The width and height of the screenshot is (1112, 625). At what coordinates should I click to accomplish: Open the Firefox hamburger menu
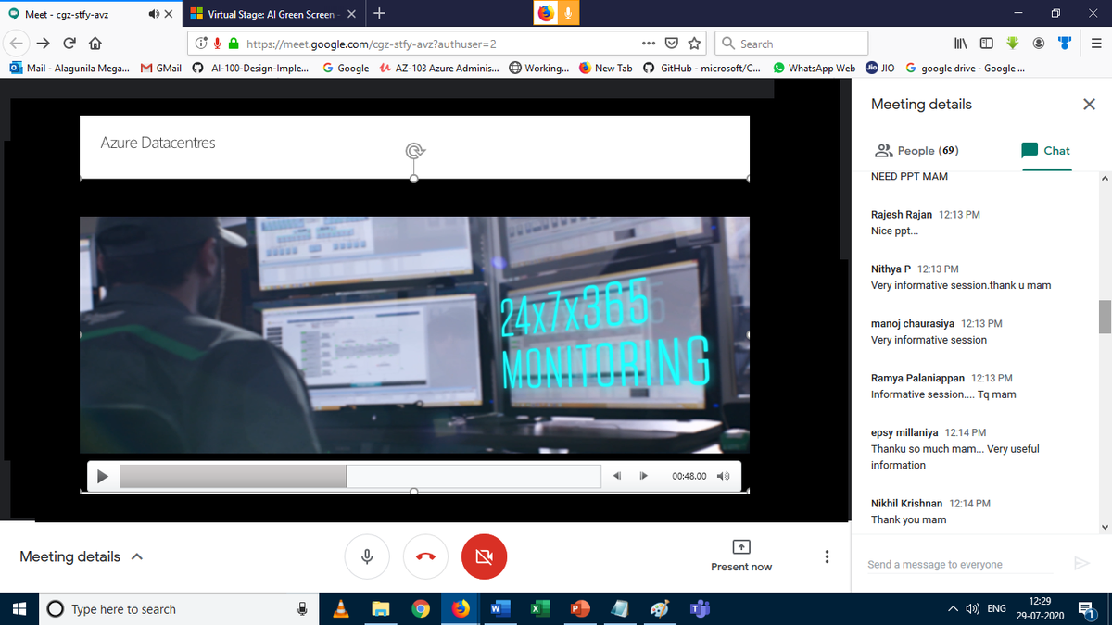click(1095, 44)
